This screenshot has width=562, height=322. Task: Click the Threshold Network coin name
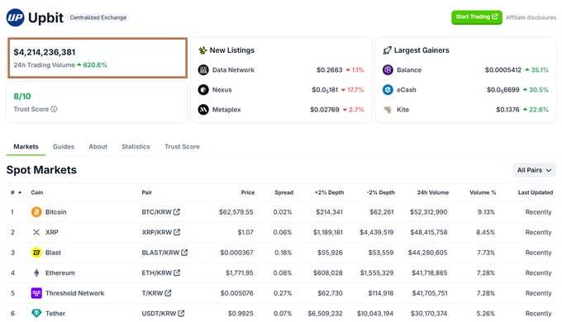pos(75,293)
